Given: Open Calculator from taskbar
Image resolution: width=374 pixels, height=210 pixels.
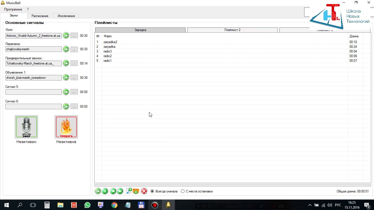Looking at the screenshot, I should pos(47,205).
